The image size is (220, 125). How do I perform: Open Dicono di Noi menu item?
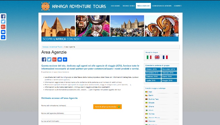[128, 6]
